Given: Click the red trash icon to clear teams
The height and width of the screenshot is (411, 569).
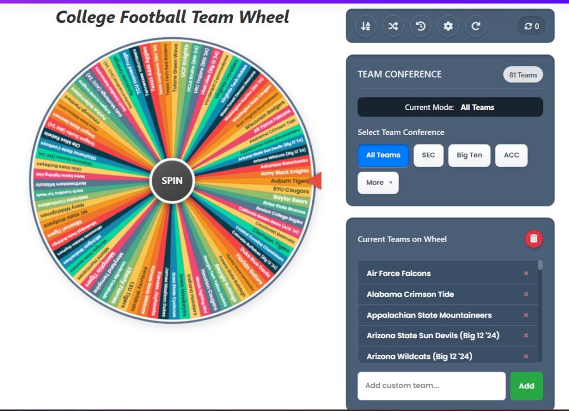Looking at the screenshot, I should [532, 238].
